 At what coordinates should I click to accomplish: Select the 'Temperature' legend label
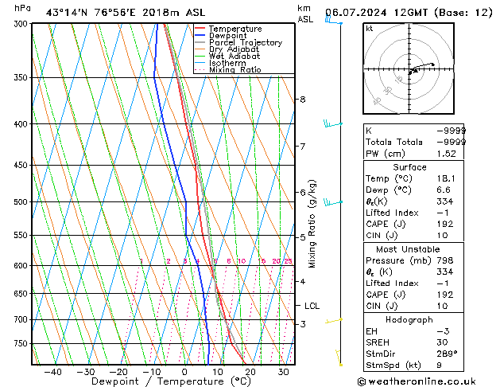pos(235,29)
